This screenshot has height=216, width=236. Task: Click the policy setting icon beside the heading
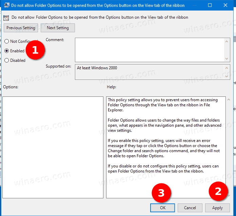pos(6,18)
